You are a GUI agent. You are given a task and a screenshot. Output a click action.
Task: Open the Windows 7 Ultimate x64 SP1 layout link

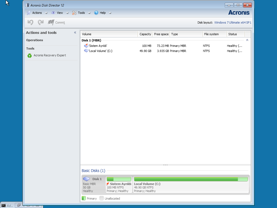click(x=233, y=22)
